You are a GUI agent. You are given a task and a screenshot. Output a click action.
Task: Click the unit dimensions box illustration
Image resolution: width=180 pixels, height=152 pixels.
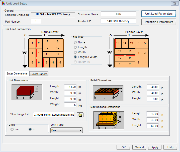pos(27,92)
